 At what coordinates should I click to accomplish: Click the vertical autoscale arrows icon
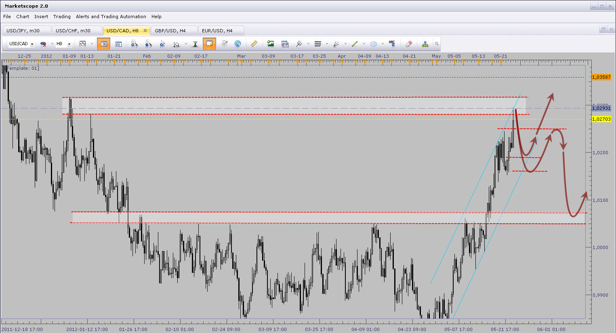pyautogui.click(x=195, y=44)
